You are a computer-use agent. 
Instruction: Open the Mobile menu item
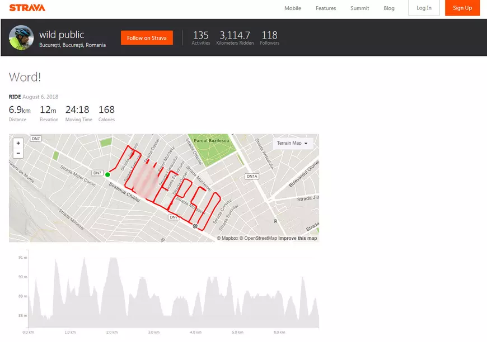click(292, 8)
